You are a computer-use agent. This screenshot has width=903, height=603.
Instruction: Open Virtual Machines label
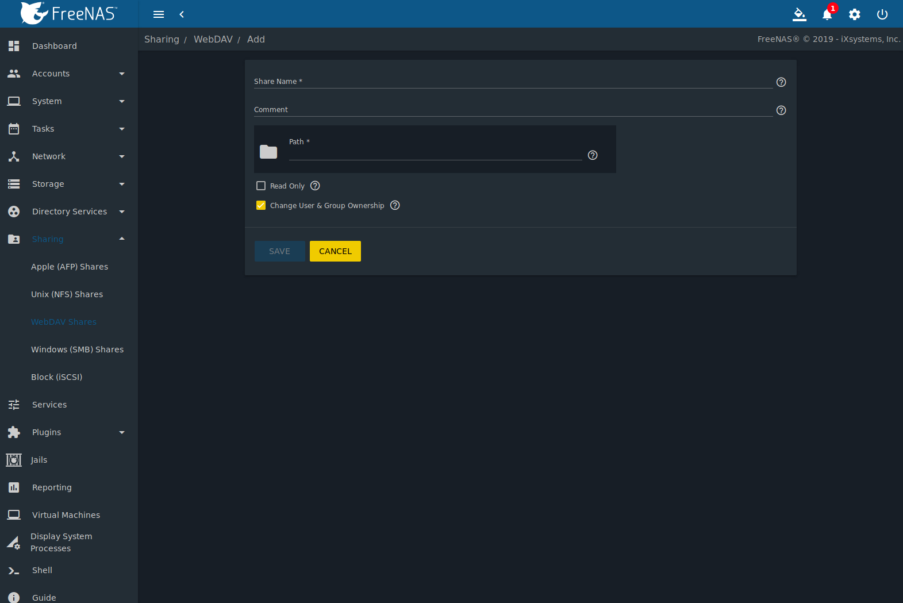pyautogui.click(x=66, y=515)
